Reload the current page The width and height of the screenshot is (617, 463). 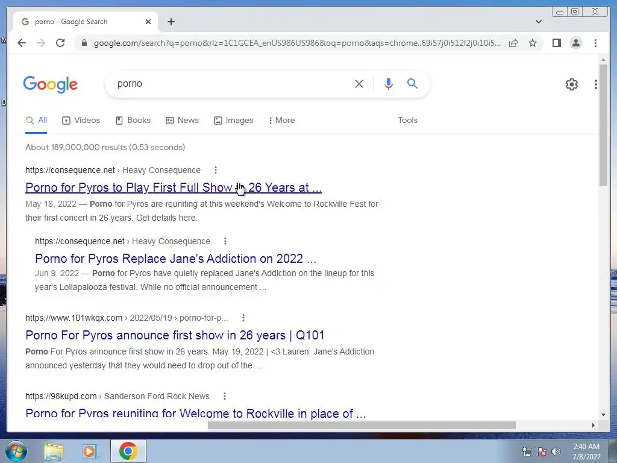[60, 43]
